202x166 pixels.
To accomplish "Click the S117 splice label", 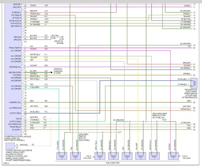I will (x=120, y=132).
